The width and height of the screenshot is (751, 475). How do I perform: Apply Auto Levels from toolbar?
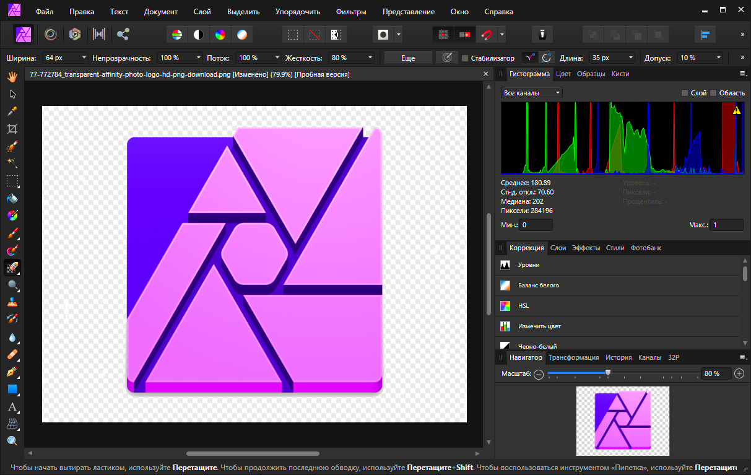(x=177, y=35)
